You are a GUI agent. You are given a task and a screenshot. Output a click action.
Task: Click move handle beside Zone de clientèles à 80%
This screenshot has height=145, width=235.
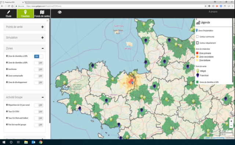point(7,62)
